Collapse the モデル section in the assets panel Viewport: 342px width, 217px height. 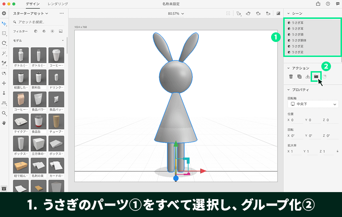click(63, 41)
